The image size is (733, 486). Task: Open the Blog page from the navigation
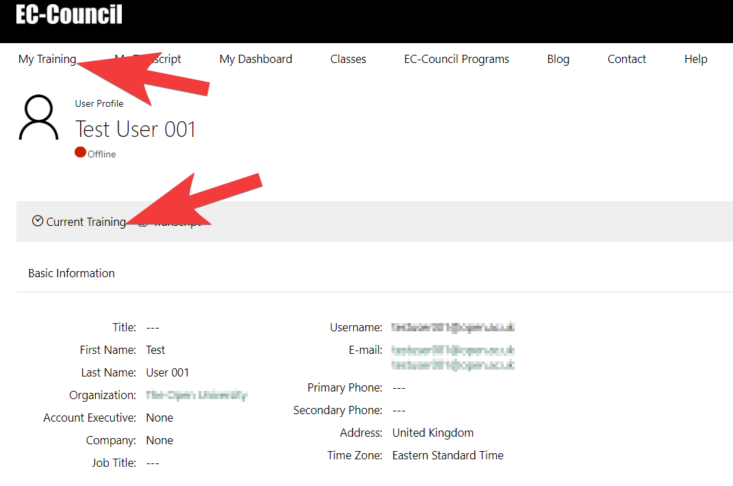(x=558, y=59)
